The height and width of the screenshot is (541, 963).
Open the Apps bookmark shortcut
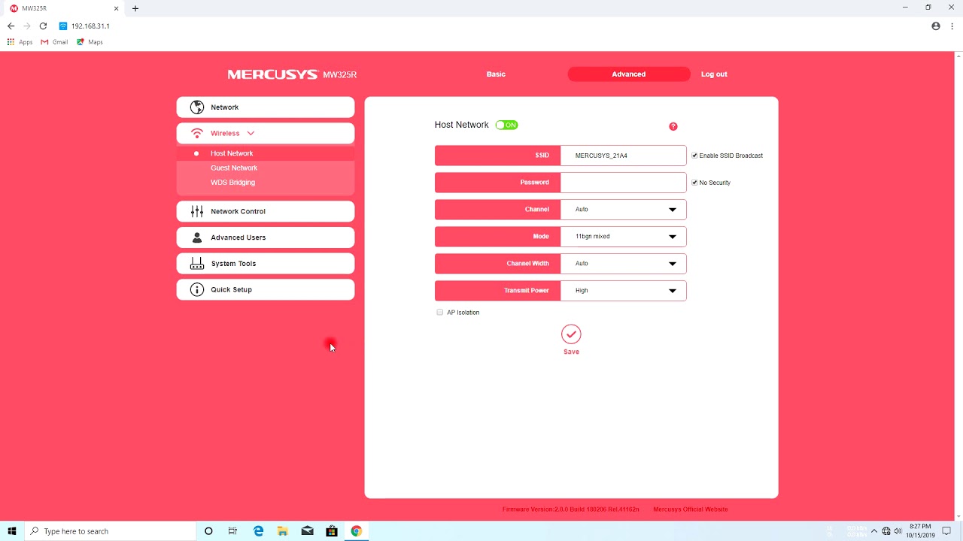[20, 42]
